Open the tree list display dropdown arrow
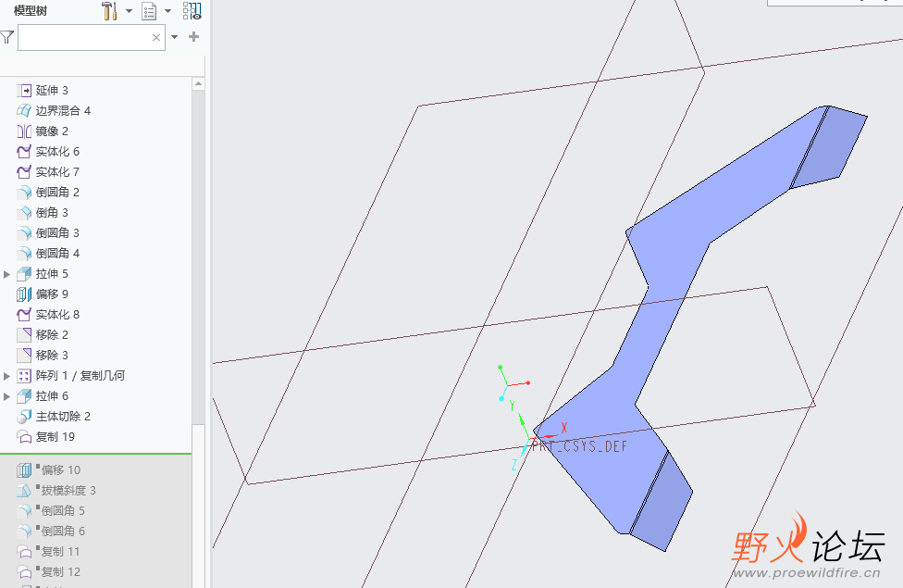The width and height of the screenshot is (903, 588). [168, 11]
